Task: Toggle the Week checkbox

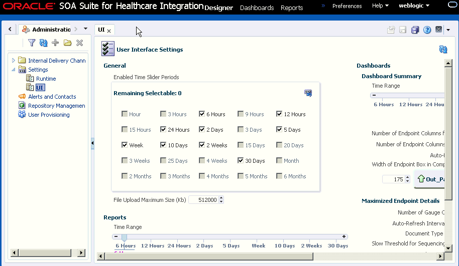Action: (125, 145)
